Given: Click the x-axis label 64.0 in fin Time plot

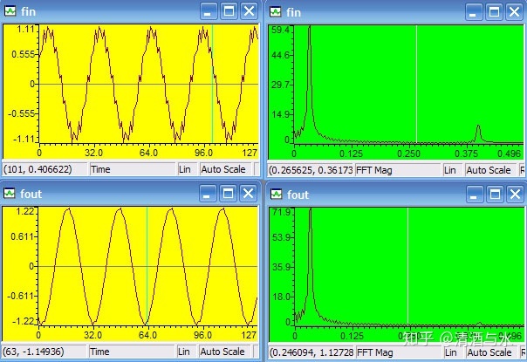Looking at the screenshot, I should pyautogui.click(x=148, y=153).
